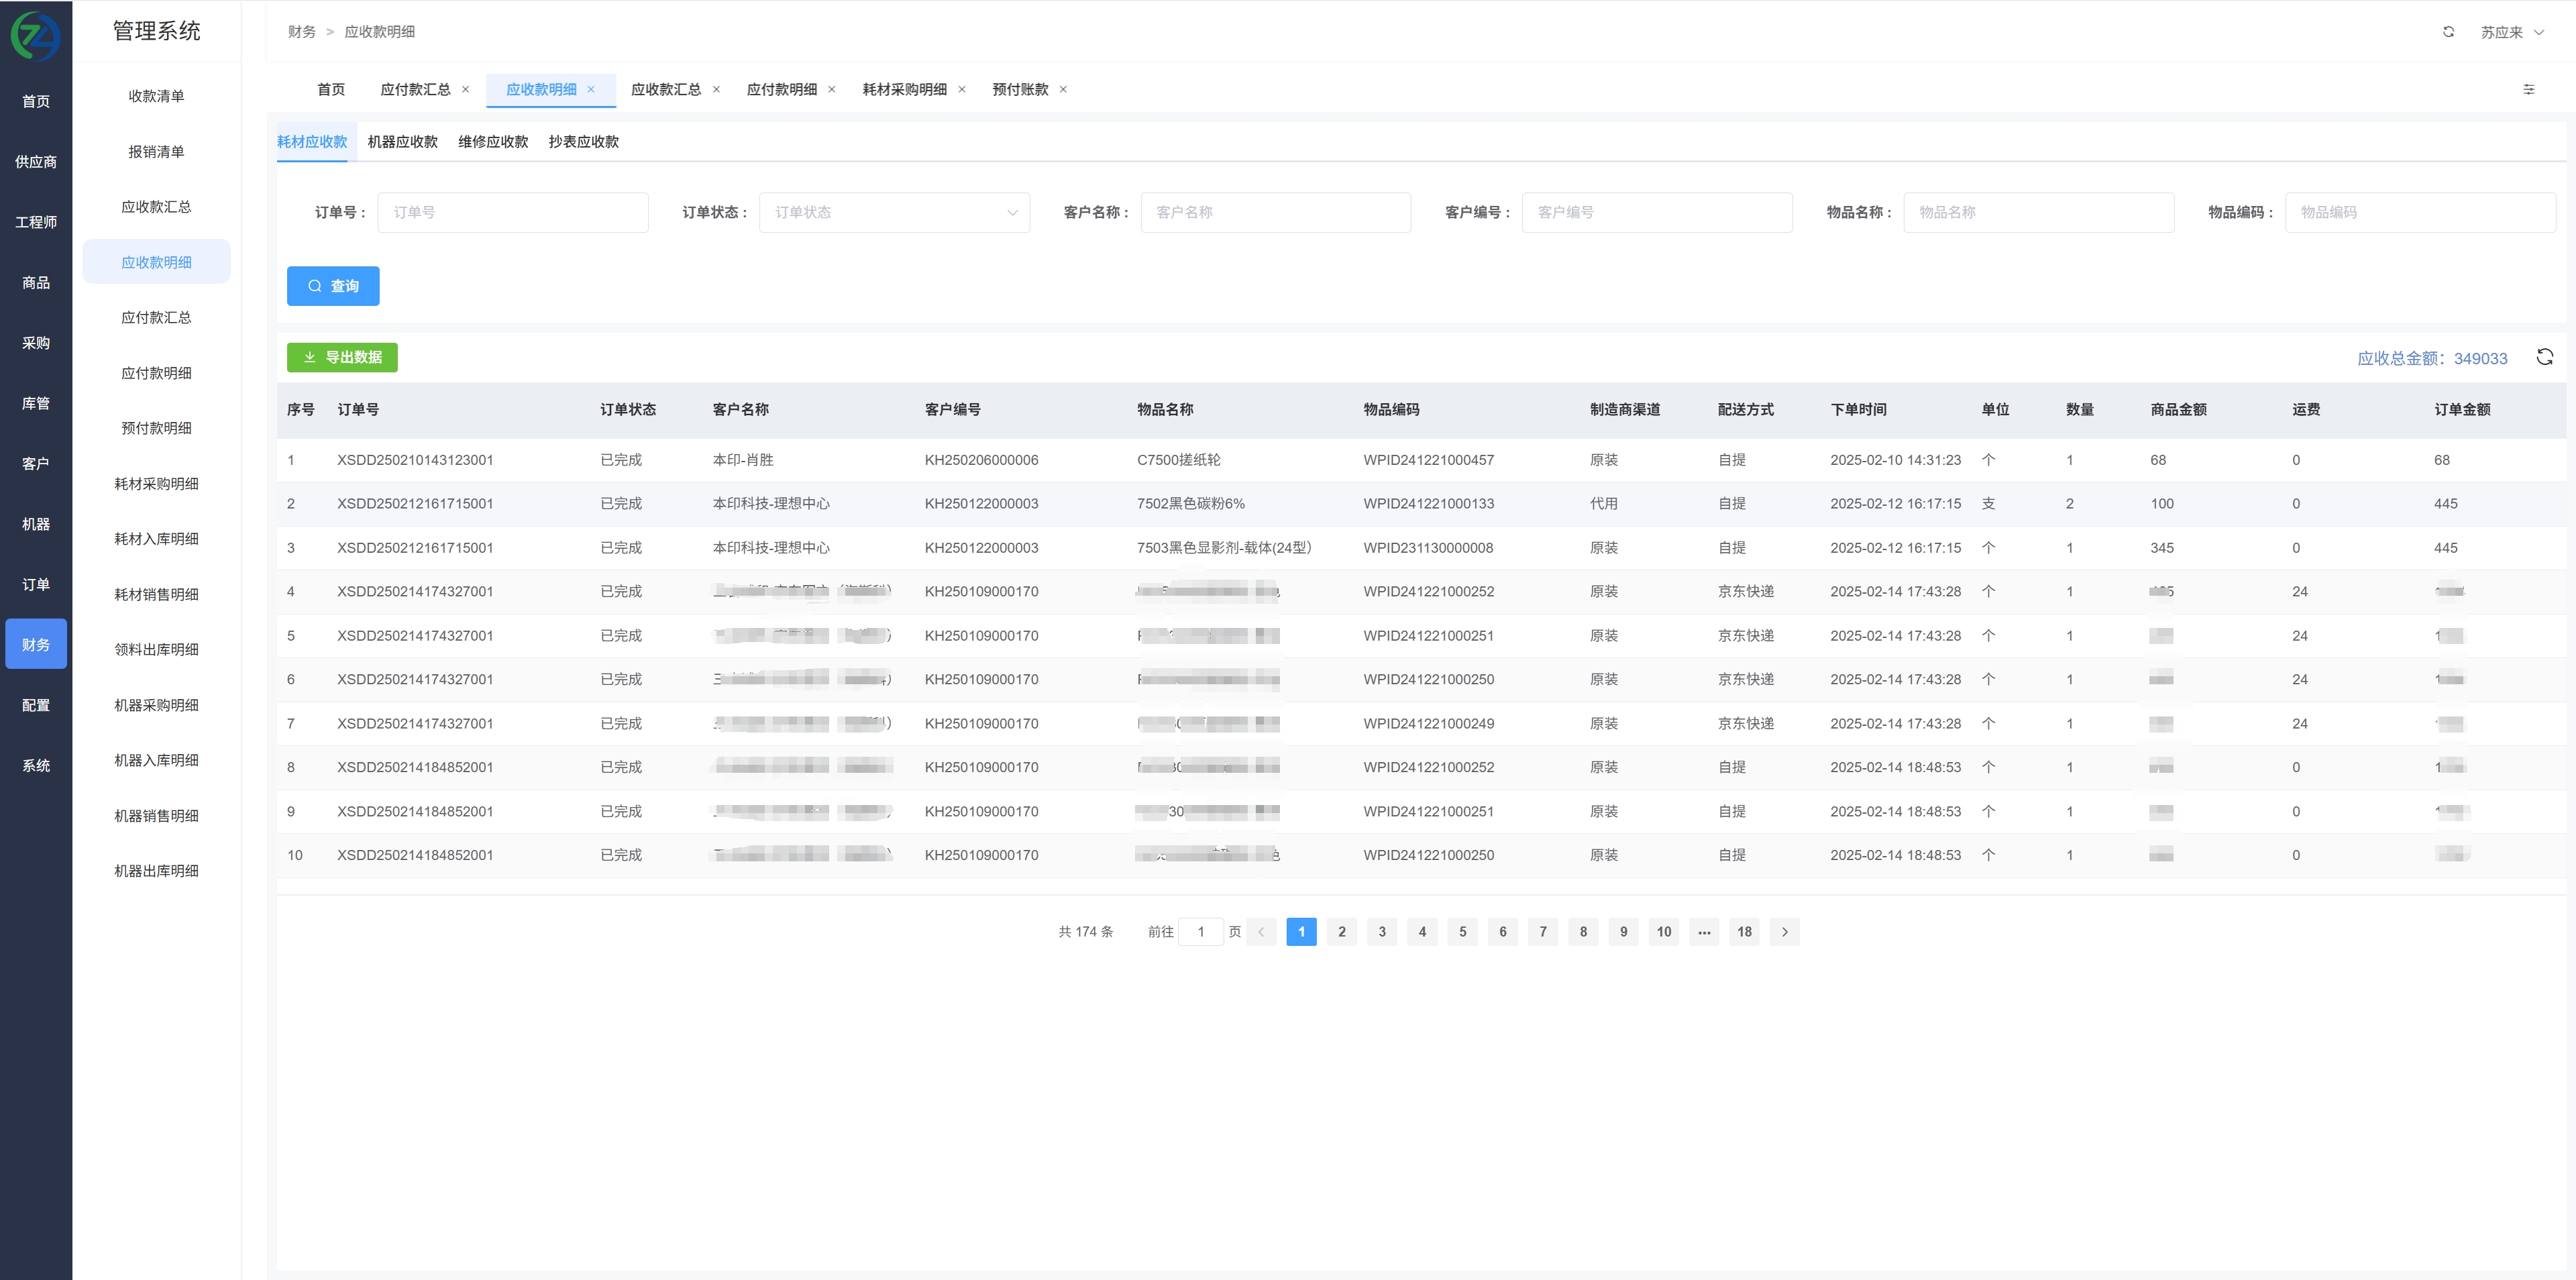This screenshot has width=2576, height=1280.
Task: Open 供应商 in the dark sidebar
Action: point(36,162)
